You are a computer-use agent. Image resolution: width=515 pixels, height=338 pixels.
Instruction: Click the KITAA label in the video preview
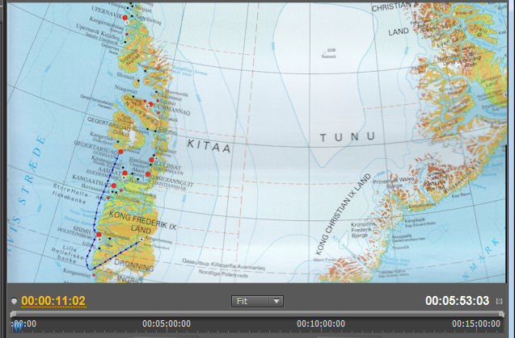(209, 148)
